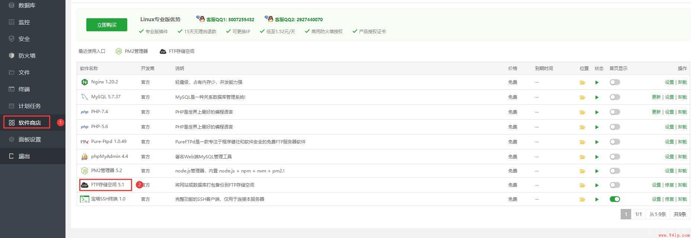Click page 1 pagination button
This screenshot has height=238, width=691.
pos(626,214)
